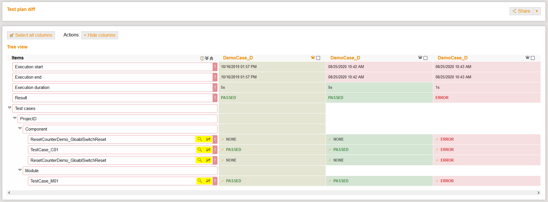548x202 pixels.
Task: Tick checkbox of DemoCase_D column started 10:43 AM
Action: 533,58
